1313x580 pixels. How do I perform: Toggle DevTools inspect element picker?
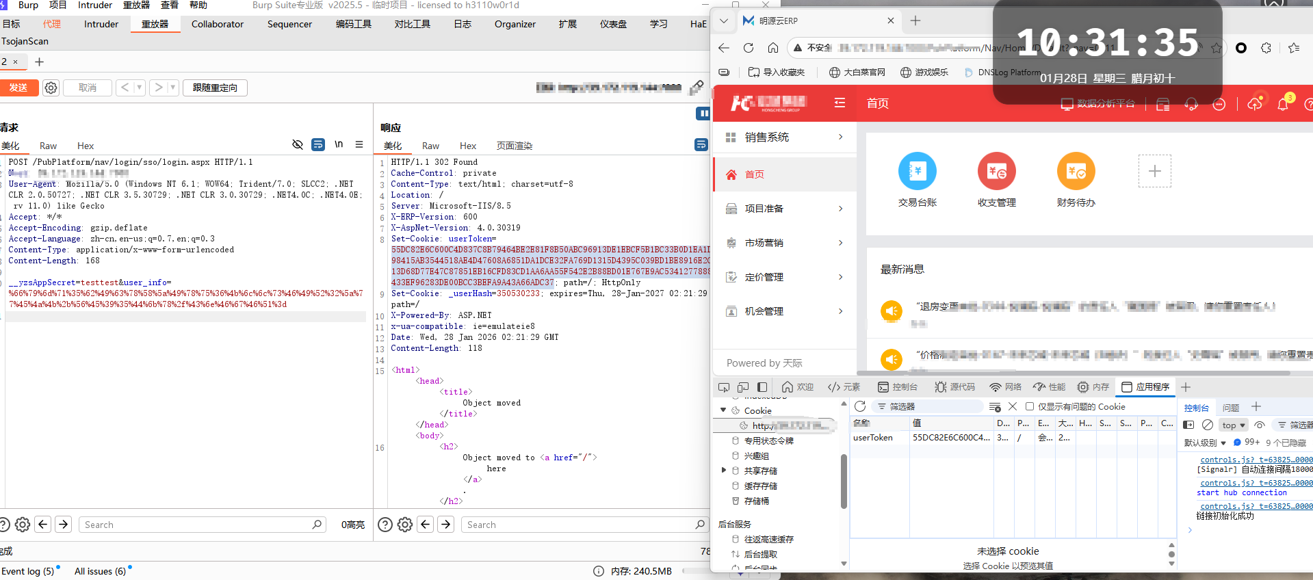point(723,387)
